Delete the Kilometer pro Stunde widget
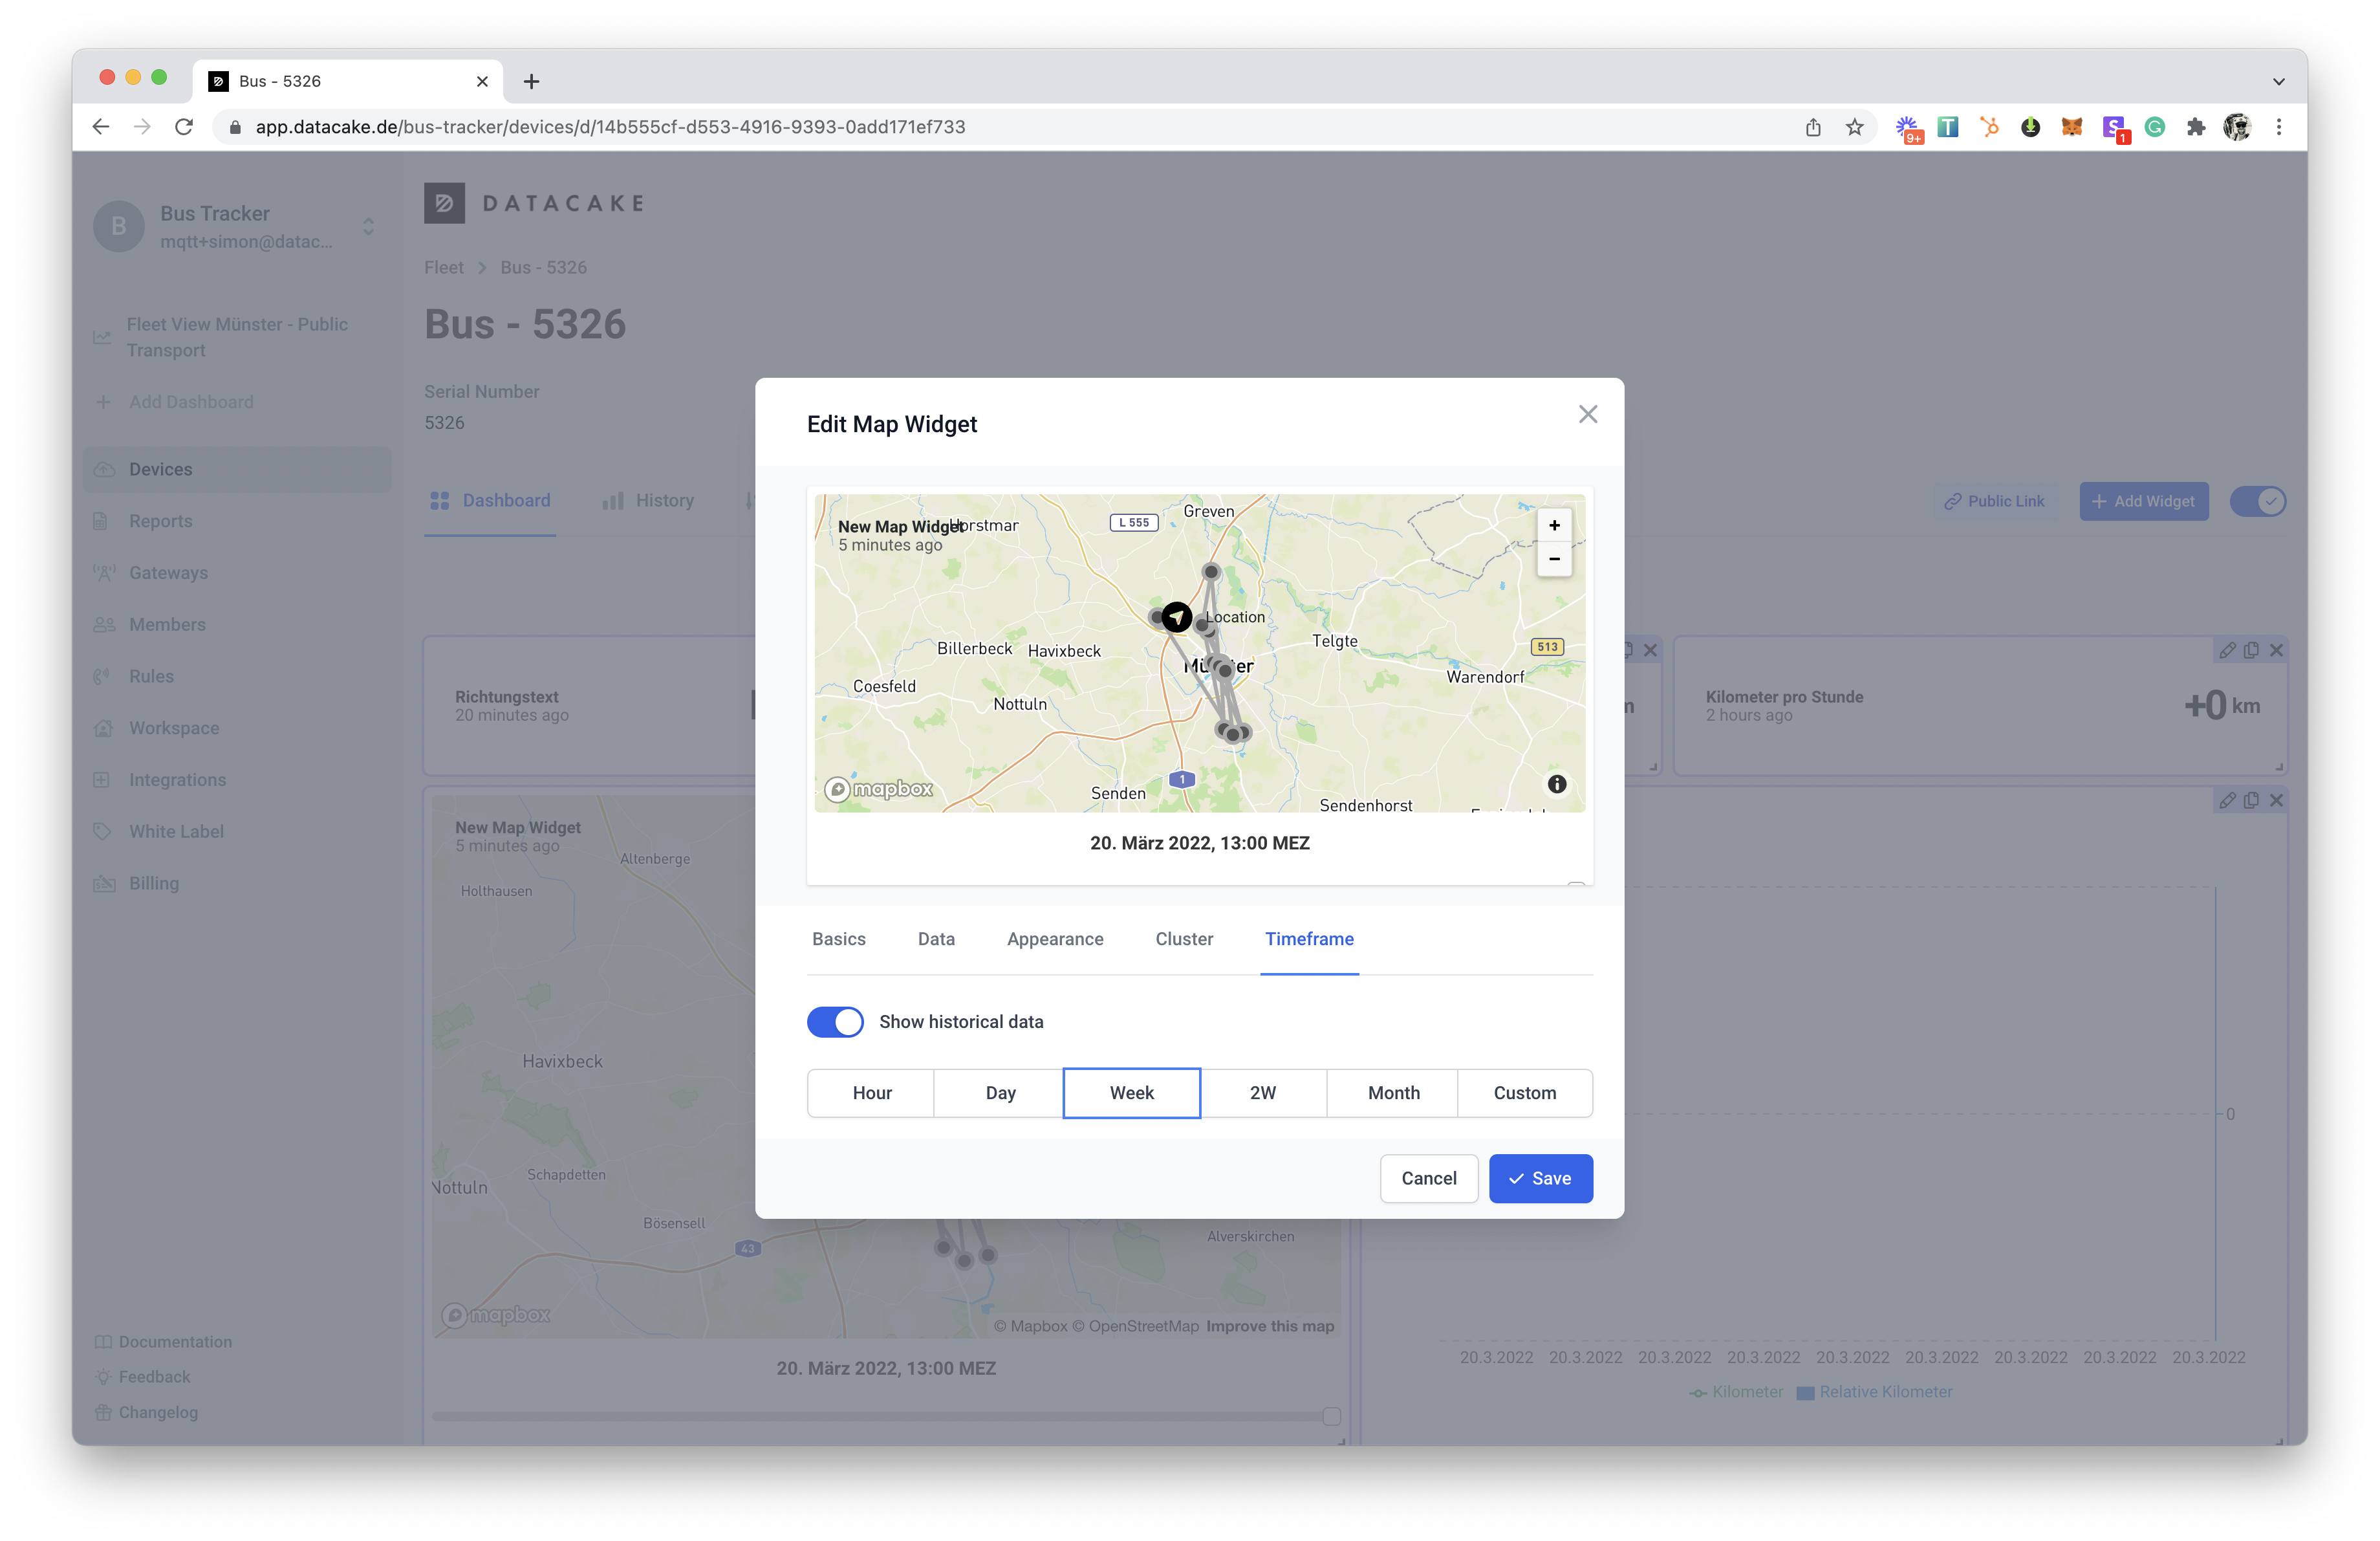Image resolution: width=2380 pixels, height=1541 pixels. [2276, 651]
